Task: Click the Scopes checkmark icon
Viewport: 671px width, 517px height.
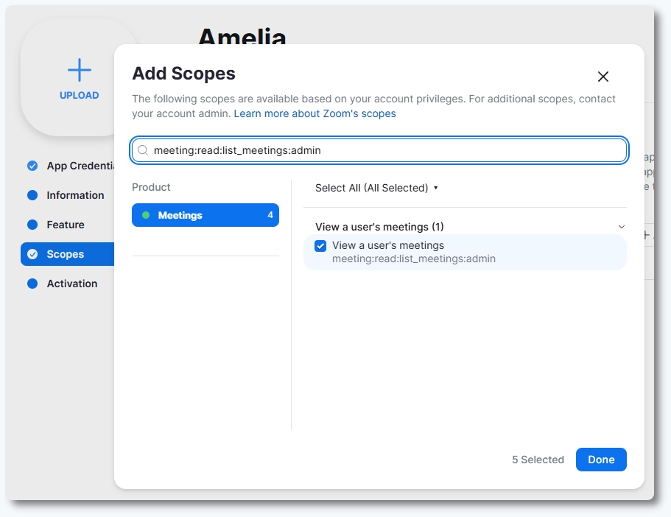Action: coord(32,254)
